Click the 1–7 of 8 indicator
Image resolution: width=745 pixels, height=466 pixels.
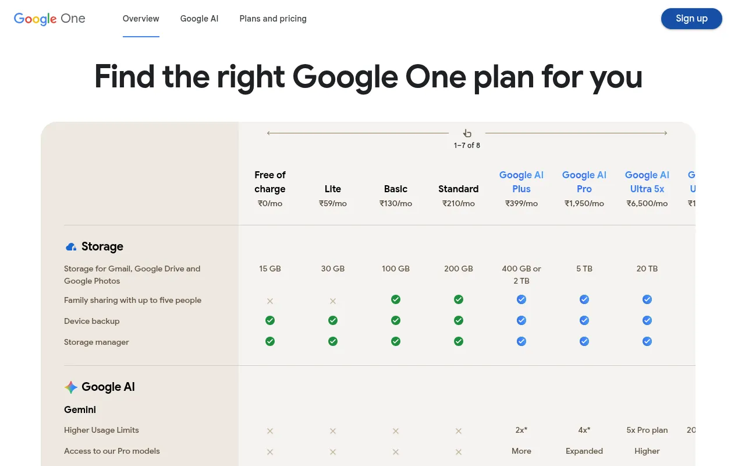(467, 146)
